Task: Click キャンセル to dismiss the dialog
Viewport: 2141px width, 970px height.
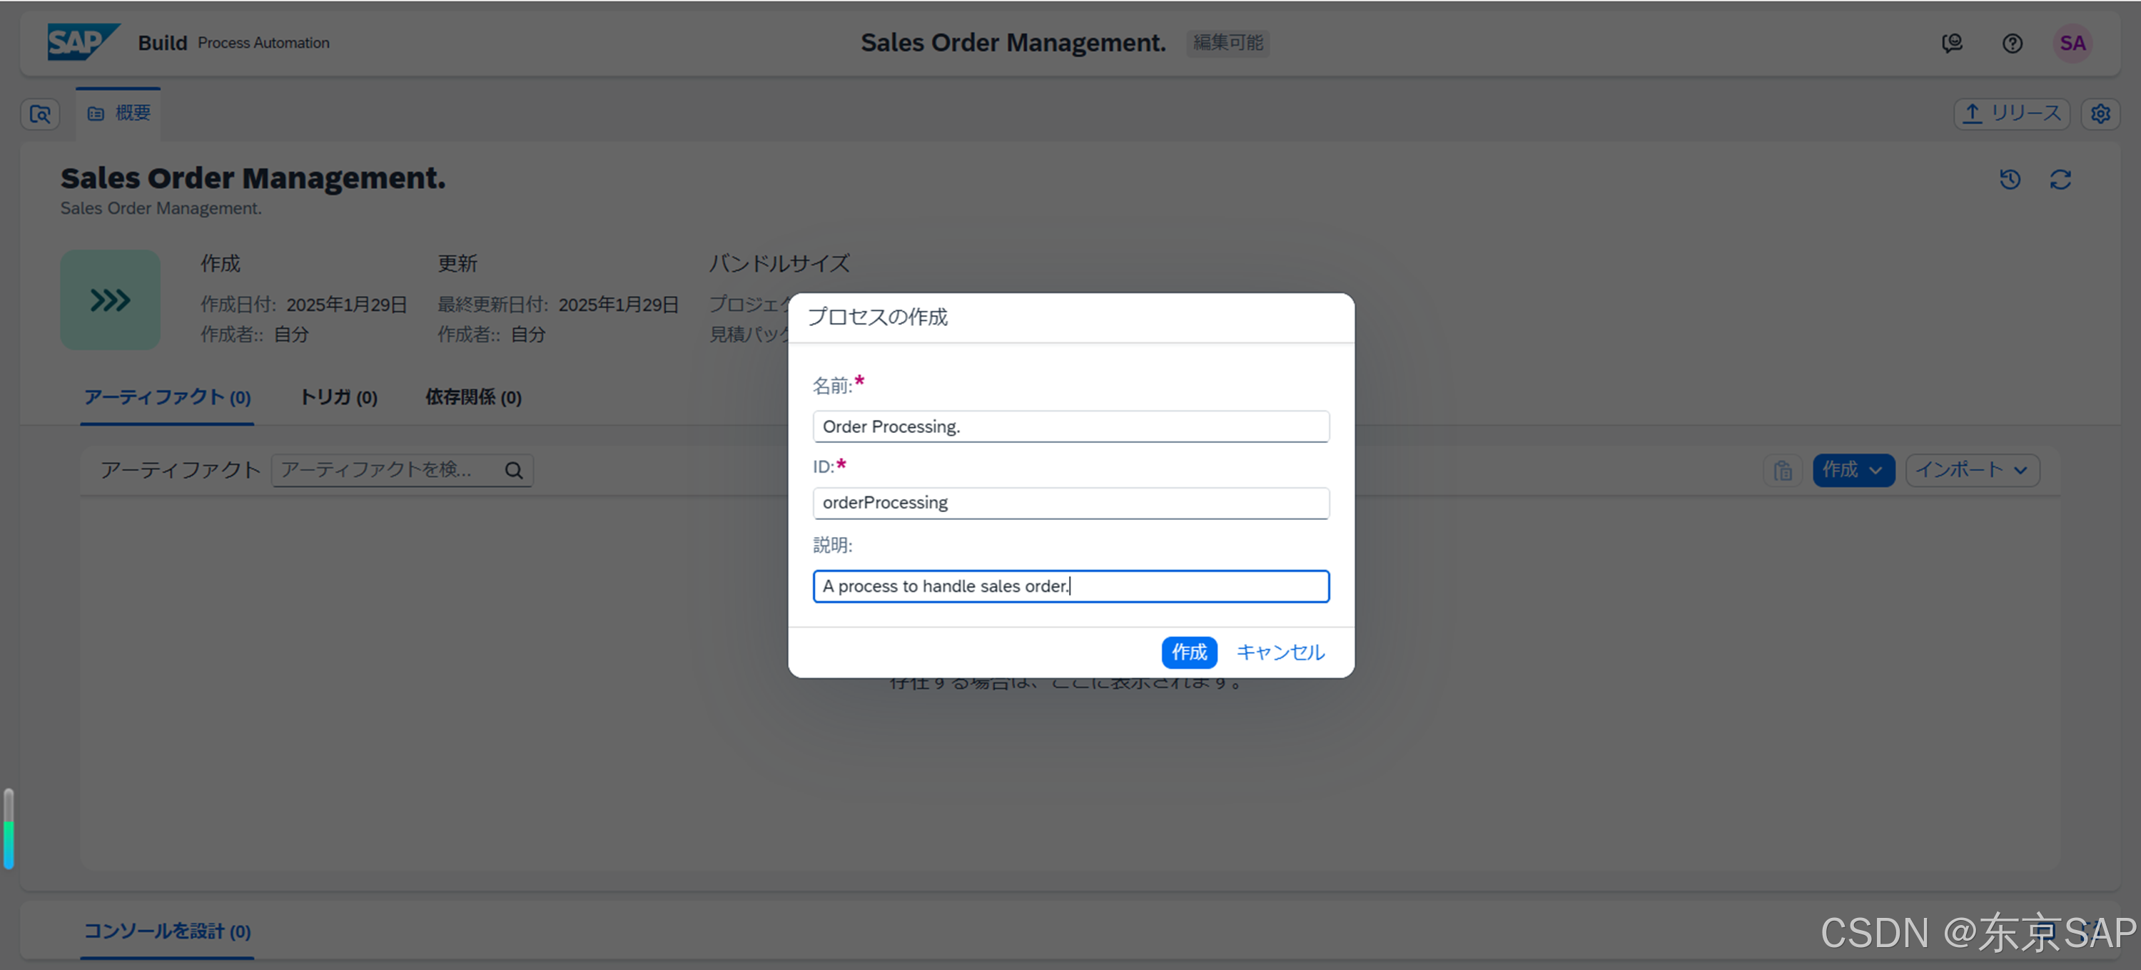Action: click(1280, 653)
